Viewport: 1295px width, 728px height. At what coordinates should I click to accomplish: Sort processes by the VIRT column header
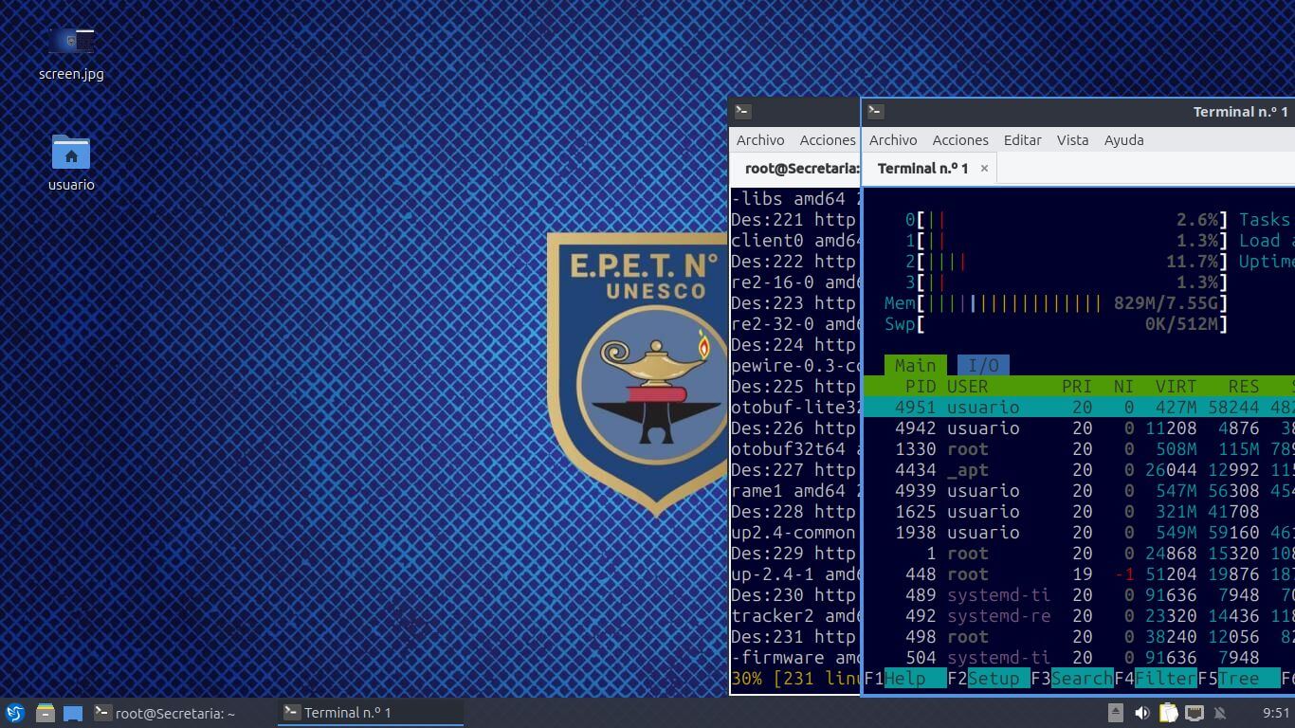[1176, 386]
